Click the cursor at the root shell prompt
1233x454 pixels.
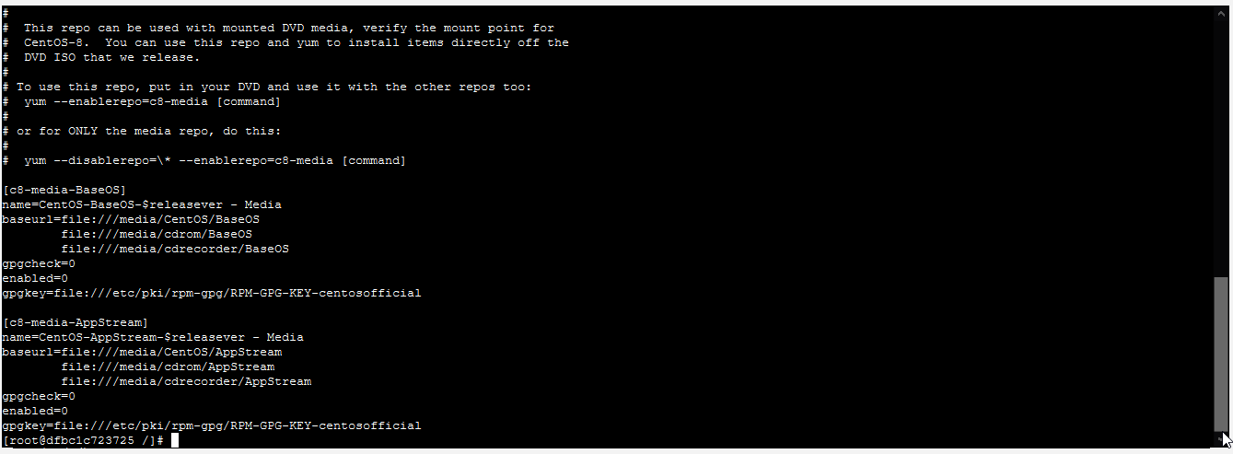pos(175,440)
